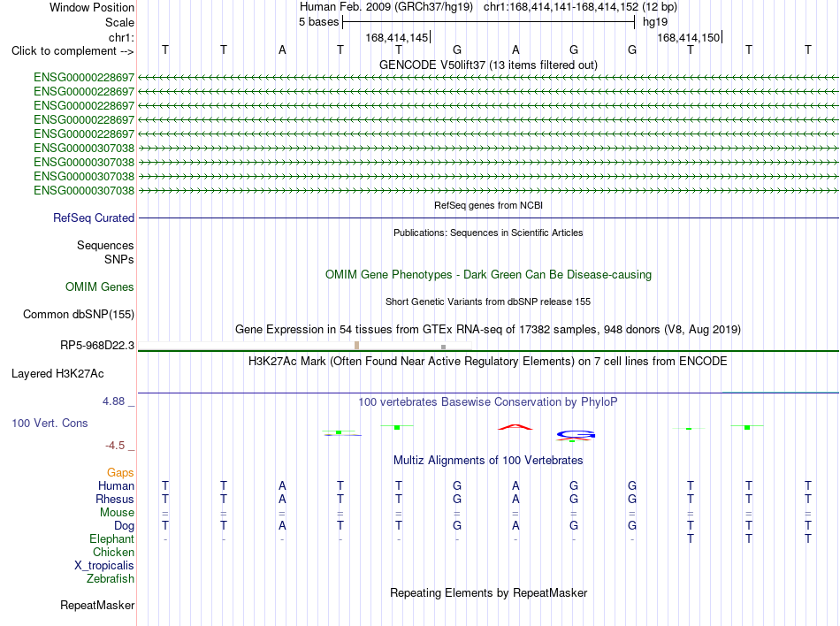Open the H3K27Ac Mark track title
This screenshot has width=840, height=626.
click(x=488, y=361)
